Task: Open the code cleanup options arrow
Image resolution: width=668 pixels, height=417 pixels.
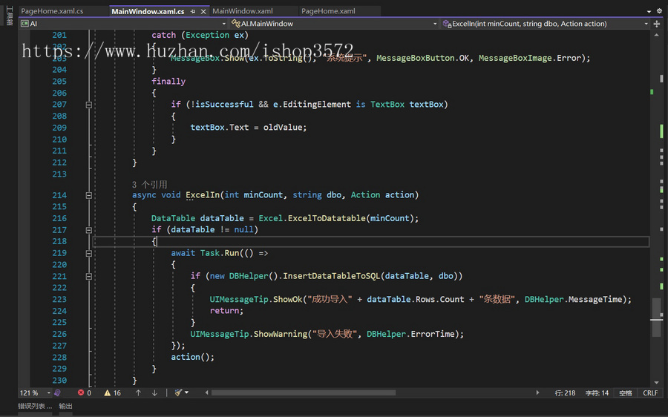Action: tap(186, 393)
